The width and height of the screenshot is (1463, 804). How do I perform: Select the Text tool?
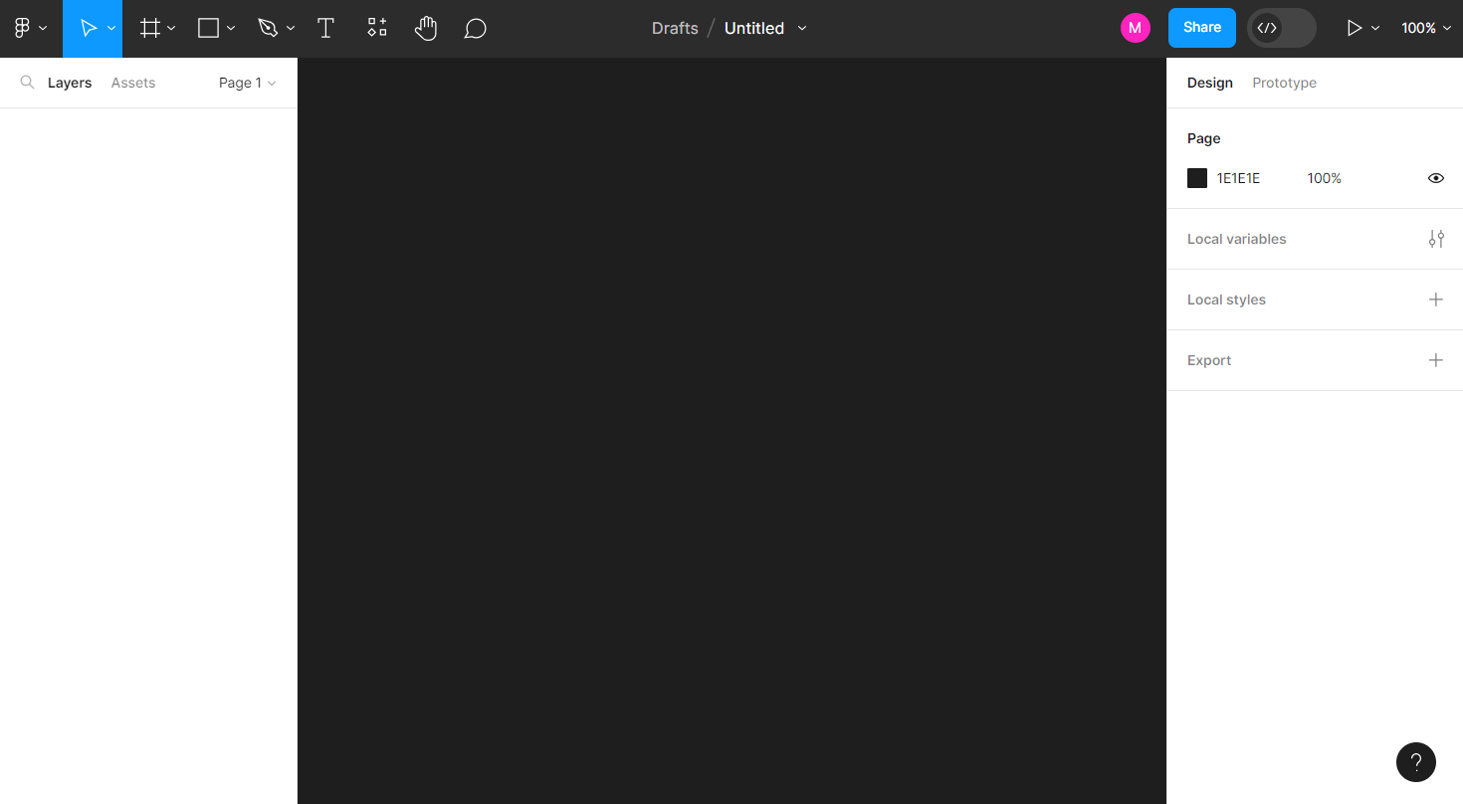[325, 28]
